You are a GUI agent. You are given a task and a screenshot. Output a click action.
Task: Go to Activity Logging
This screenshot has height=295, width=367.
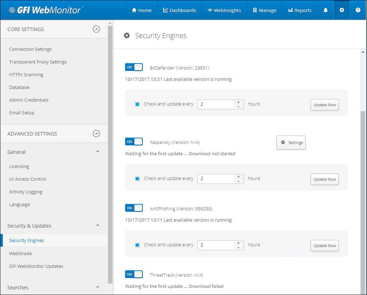point(26,192)
